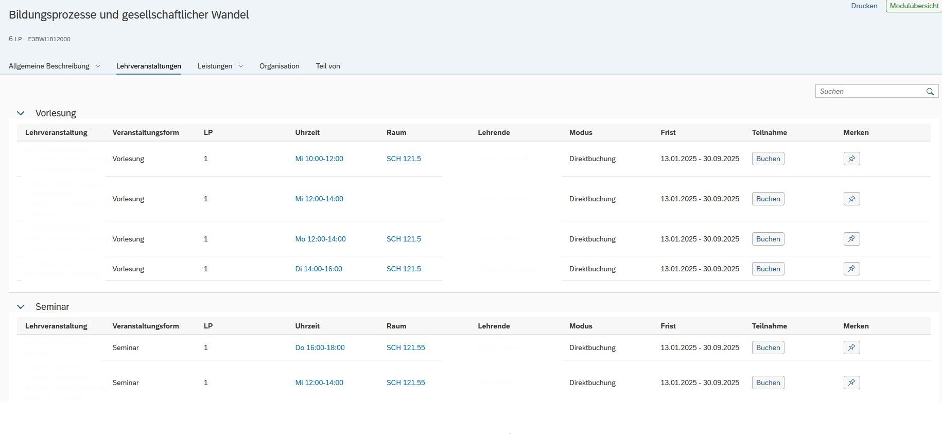942x434 pixels.
Task: Click Vorlesung table Lehrveranstaltung column header
Action: [56, 132]
